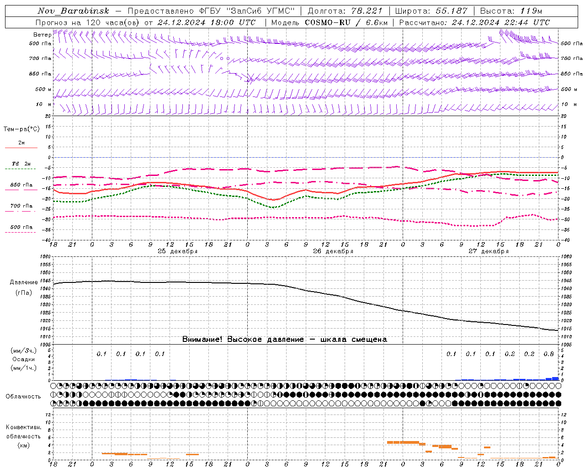Click 'Прогноз на 120 часа(ов)' text
Screen dimensions: 585x468
pos(88,22)
